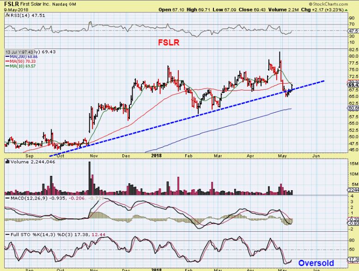The width and height of the screenshot is (359, 271).
Task: Click the MA(50) 70.33 legend entry
Action: pyautogui.click(x=21, y=61)
